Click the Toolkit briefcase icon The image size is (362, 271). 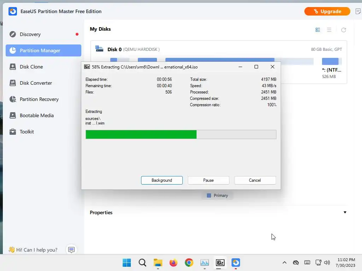(13, 132)
